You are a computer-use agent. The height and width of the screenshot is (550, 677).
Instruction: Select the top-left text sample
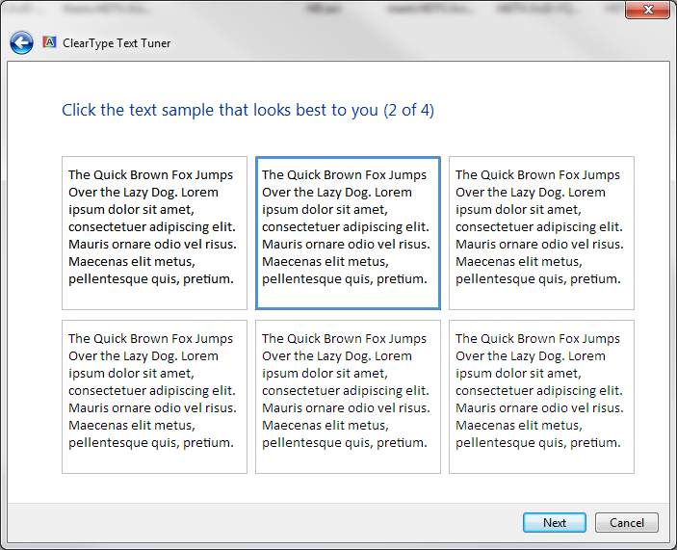point(154,232)
